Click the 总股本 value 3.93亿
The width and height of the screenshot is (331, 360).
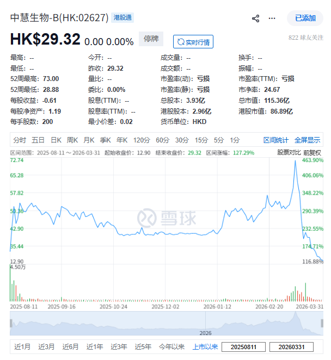(x=195, y=101)
